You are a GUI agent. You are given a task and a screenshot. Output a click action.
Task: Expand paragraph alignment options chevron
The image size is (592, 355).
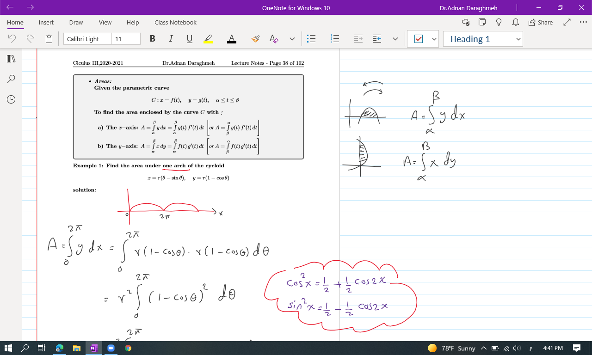(395, 39)
